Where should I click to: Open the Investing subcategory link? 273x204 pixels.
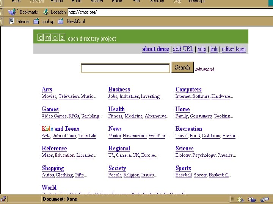coord(151,96)
